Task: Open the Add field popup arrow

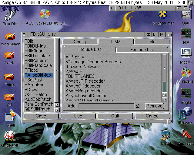Action: click(x=137, y=106)
